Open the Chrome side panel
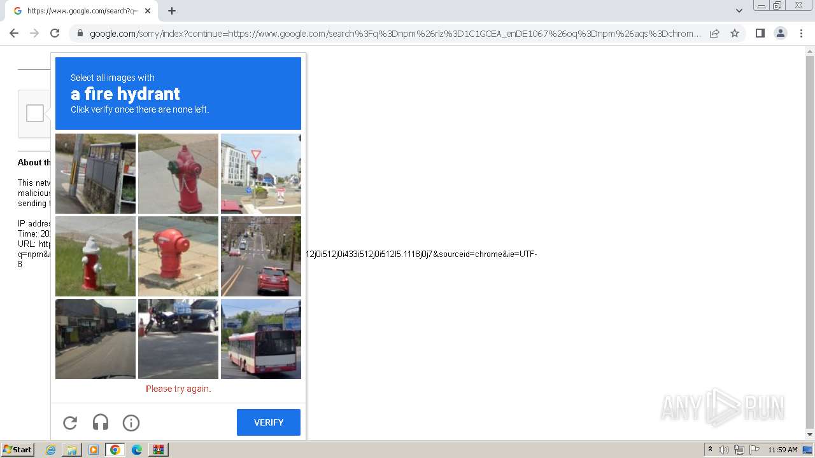Viewport: 815px width, 458px height. pyautogui.click(x=760, y=33)
